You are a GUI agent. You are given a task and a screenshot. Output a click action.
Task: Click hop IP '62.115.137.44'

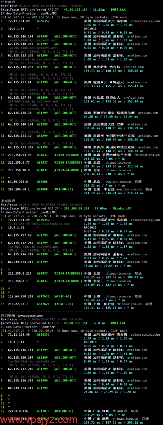tap(20, 82)
